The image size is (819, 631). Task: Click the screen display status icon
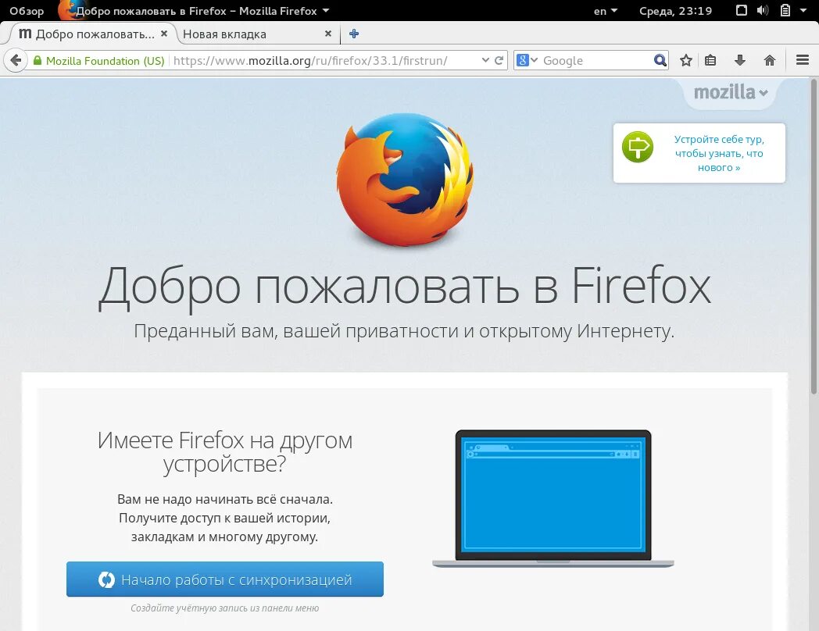741,10
